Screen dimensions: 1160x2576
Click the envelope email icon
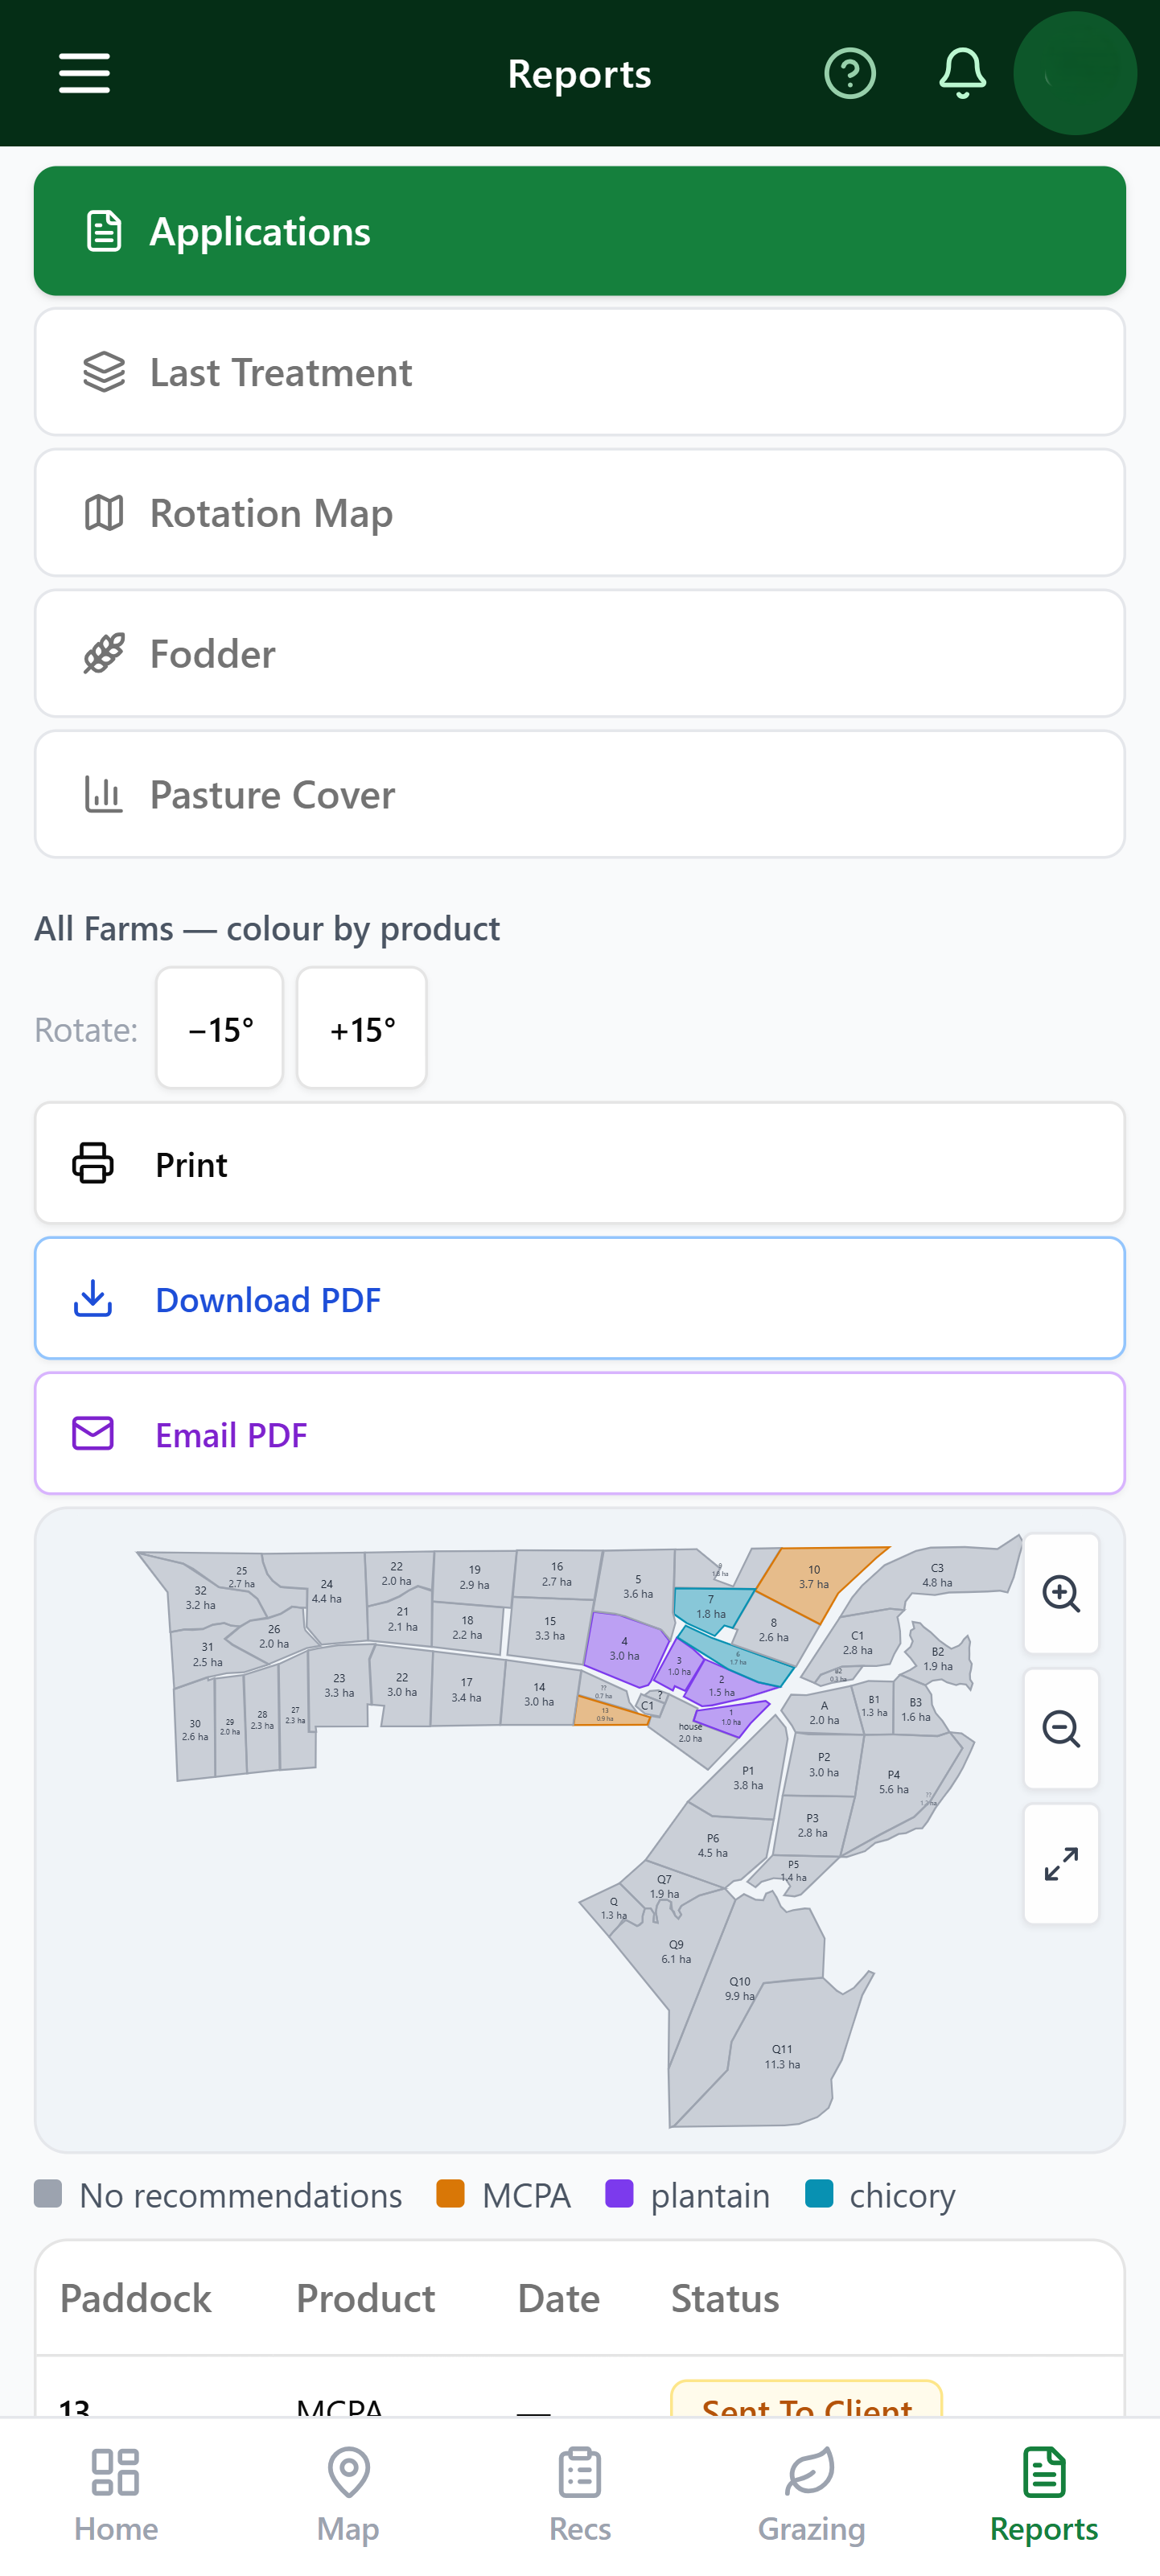pos(93,1434)
